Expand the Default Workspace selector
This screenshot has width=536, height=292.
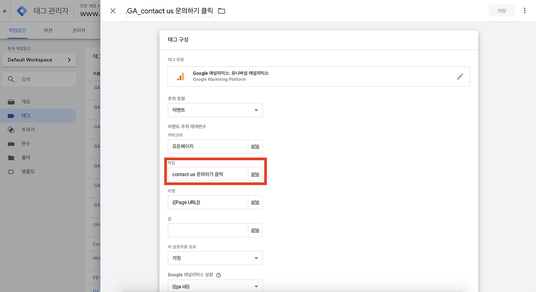39,60
